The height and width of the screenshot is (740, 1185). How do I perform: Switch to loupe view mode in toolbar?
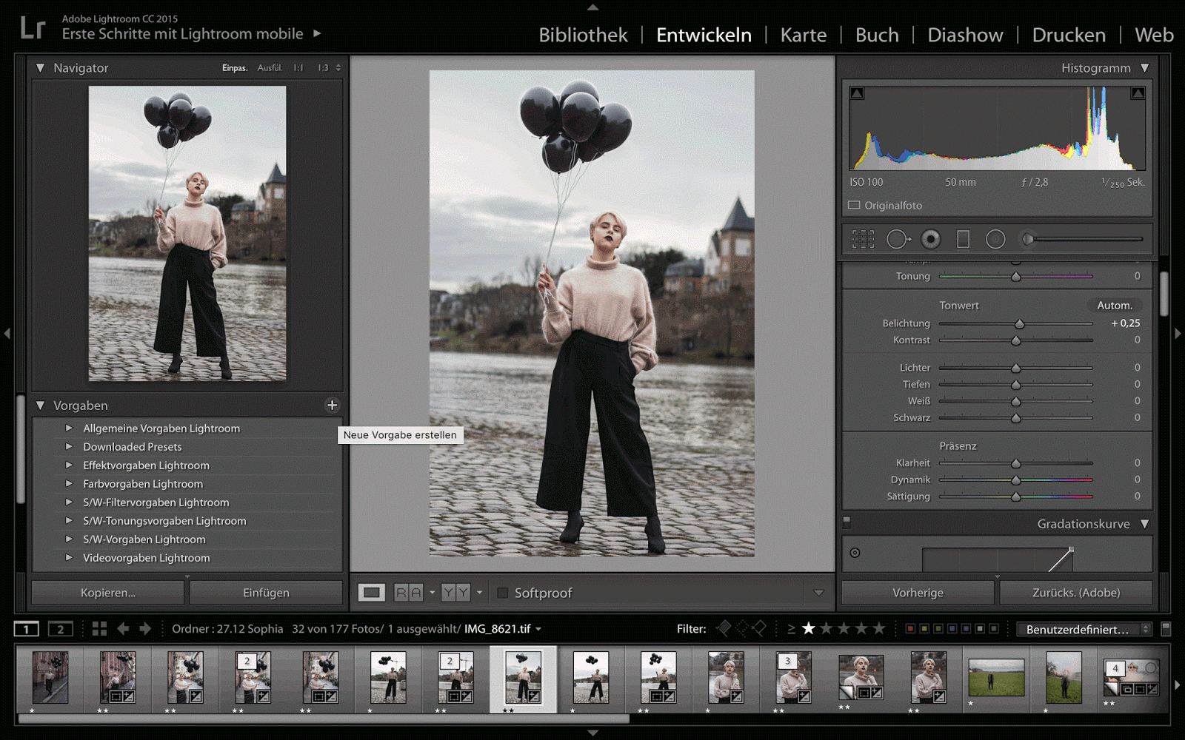pos(372,593)
